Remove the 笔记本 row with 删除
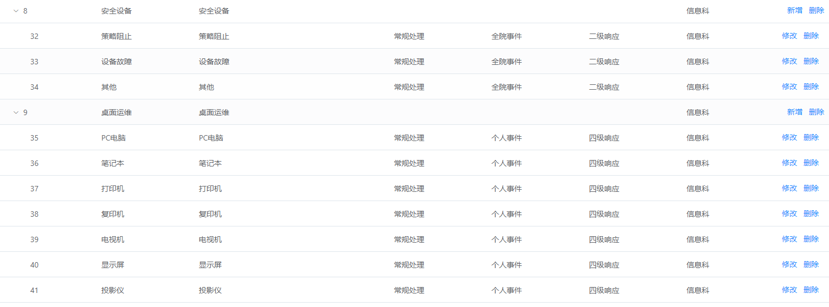This screenshot has height=307, width=829. click(811, 163)
